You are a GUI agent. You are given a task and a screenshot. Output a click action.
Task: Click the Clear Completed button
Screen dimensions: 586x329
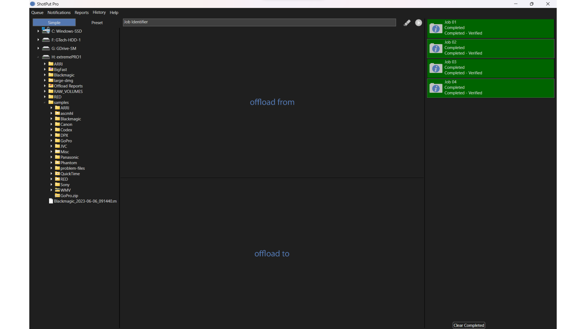click(469, 325)
